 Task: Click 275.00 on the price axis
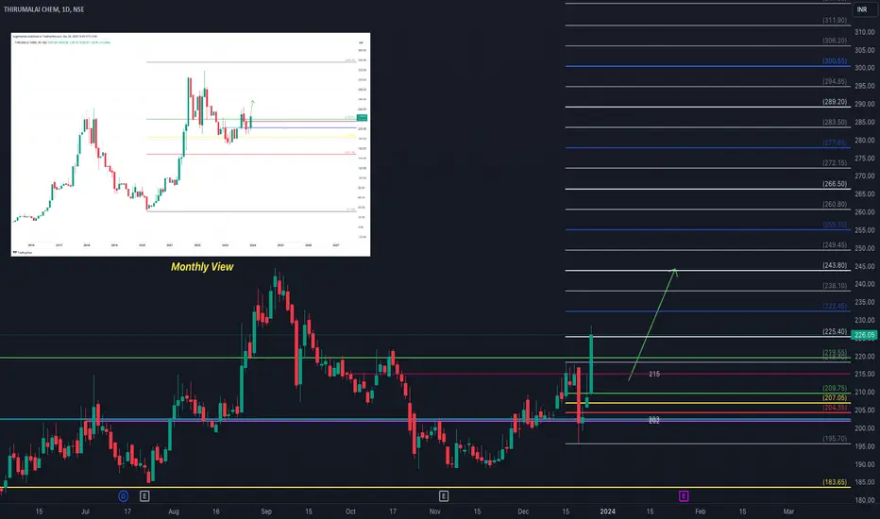[865, 159]
